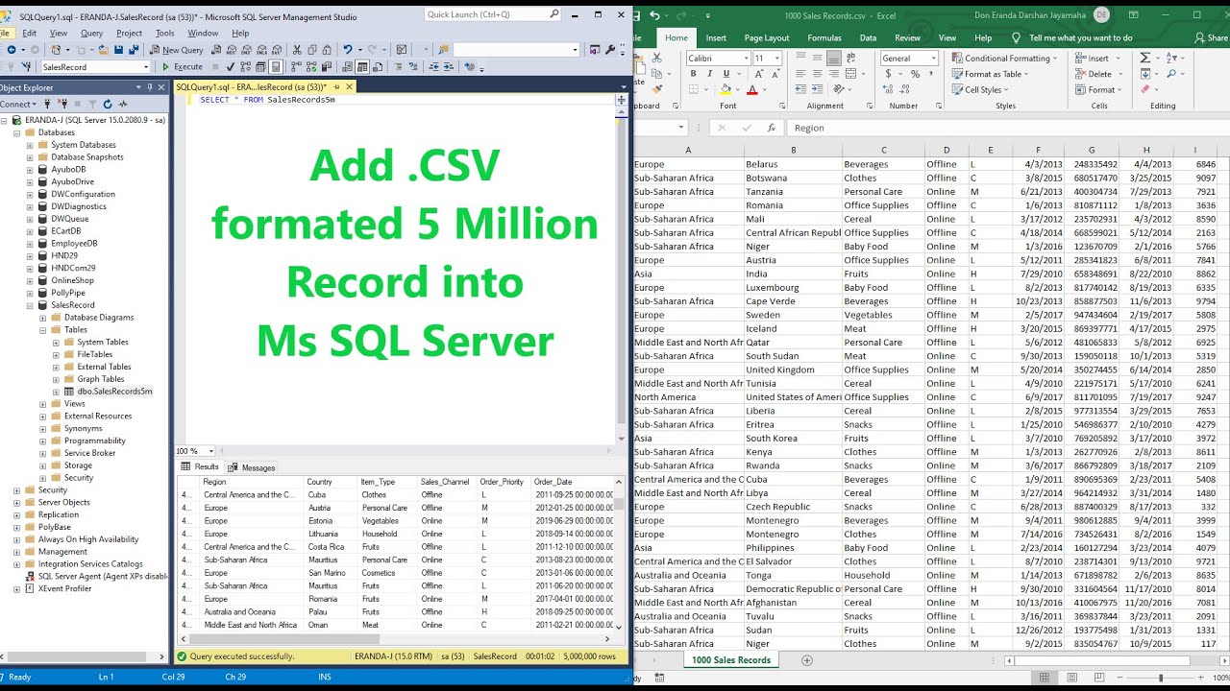Click Insert Function fx icon
The height and width of the screenshot is (691, 1230).
771,127
